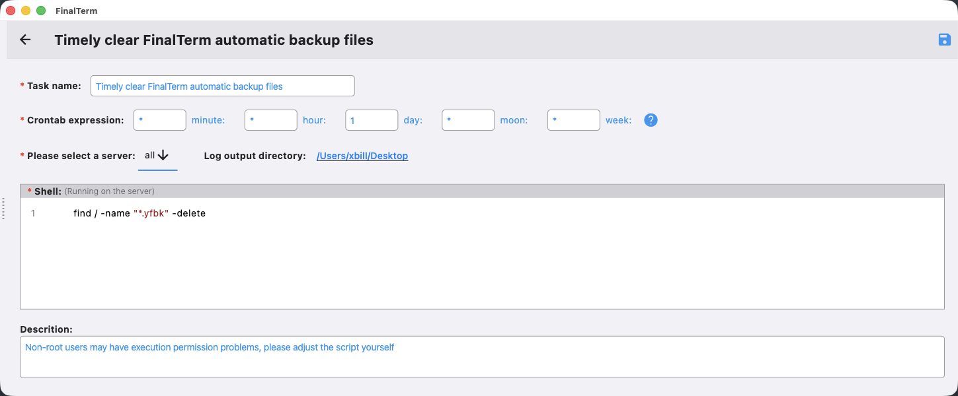The image size is (958, 396).
Task: Click the day crontab field containing 1
Action: pyautogui.click(x=372, y=120)
